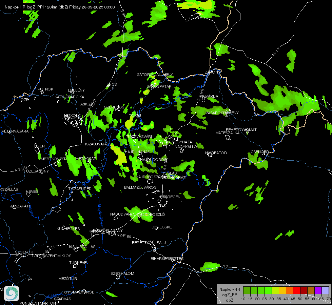Click the BERETTYOUJFALU town label
The width and height of the screenshot is (332, 305).
tap(149, 243)
